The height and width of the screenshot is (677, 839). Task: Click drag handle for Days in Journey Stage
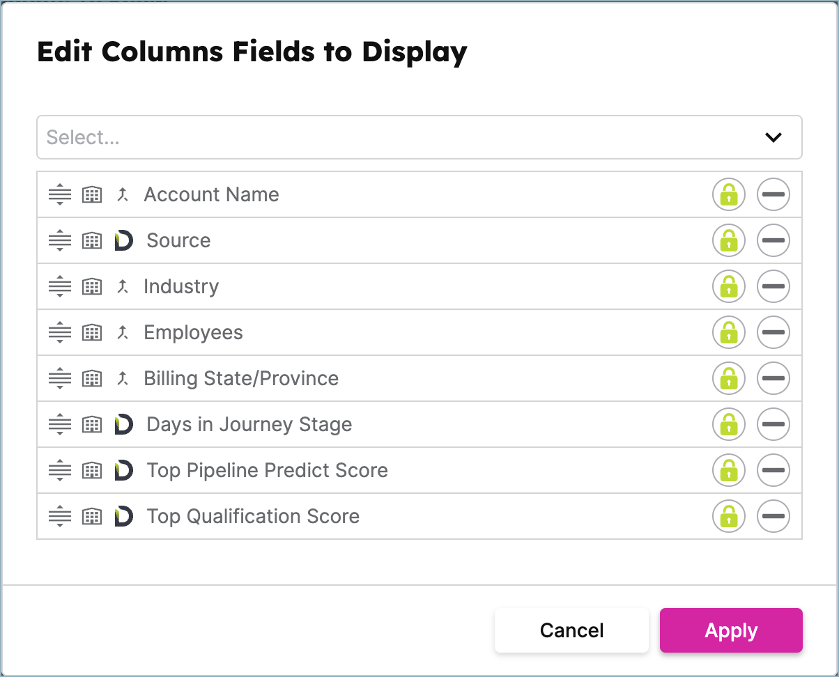[60, 424]
